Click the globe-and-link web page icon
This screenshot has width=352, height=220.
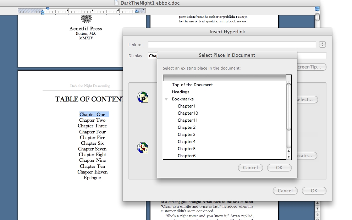[x=143, y=98]
